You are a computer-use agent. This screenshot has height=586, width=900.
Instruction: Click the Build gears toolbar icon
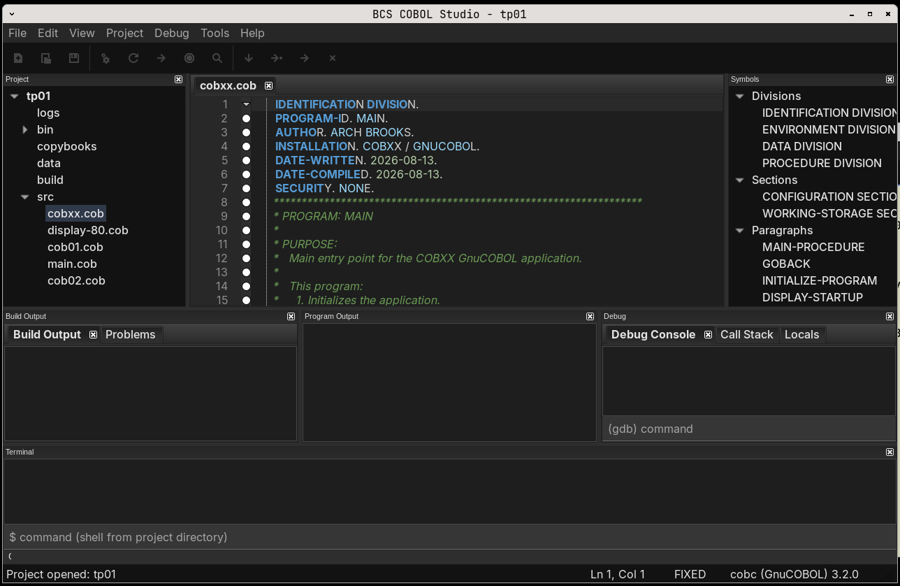click(106, 58)
